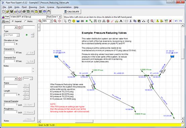Open the Help menu

pyautogui.click(x=76, y=7)
